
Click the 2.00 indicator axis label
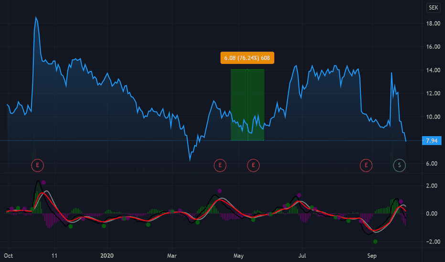click(432, 186)
